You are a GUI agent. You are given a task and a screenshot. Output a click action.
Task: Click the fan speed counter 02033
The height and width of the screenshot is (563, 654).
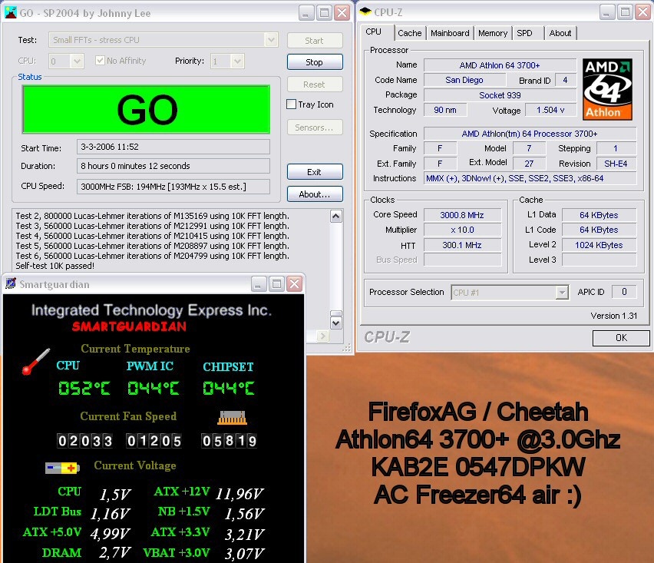coord(85,440)
